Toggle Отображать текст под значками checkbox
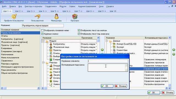The width and height of the screenshot is (176, 99). tap(79, 34)
